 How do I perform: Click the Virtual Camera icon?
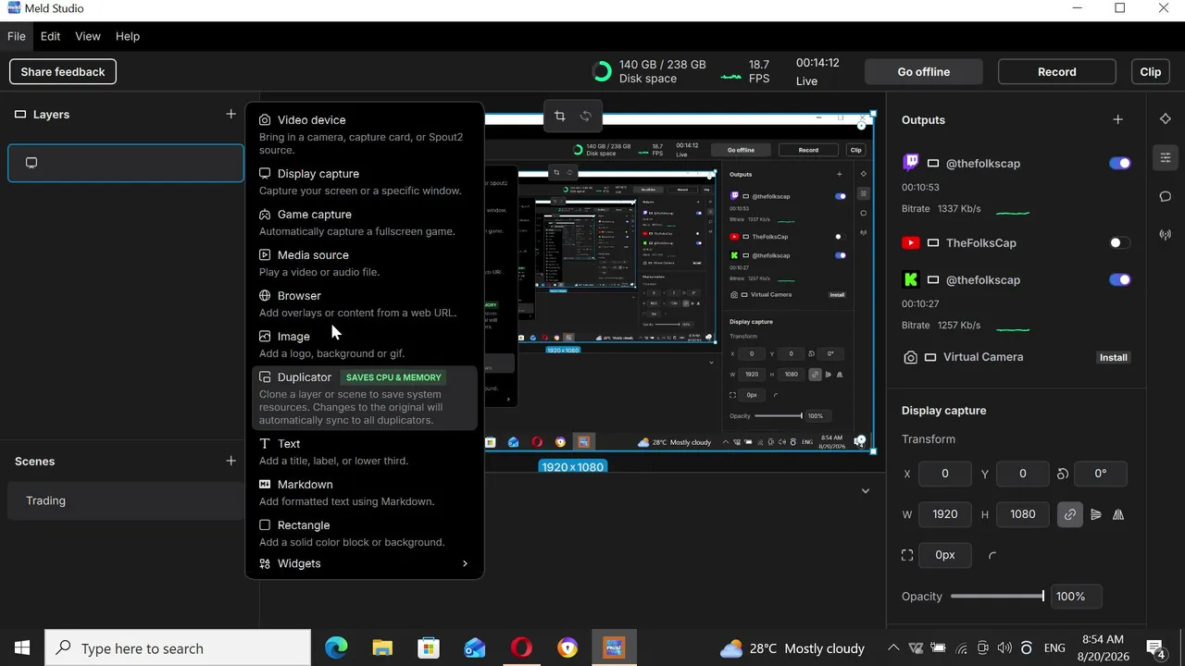coord(911,357)
